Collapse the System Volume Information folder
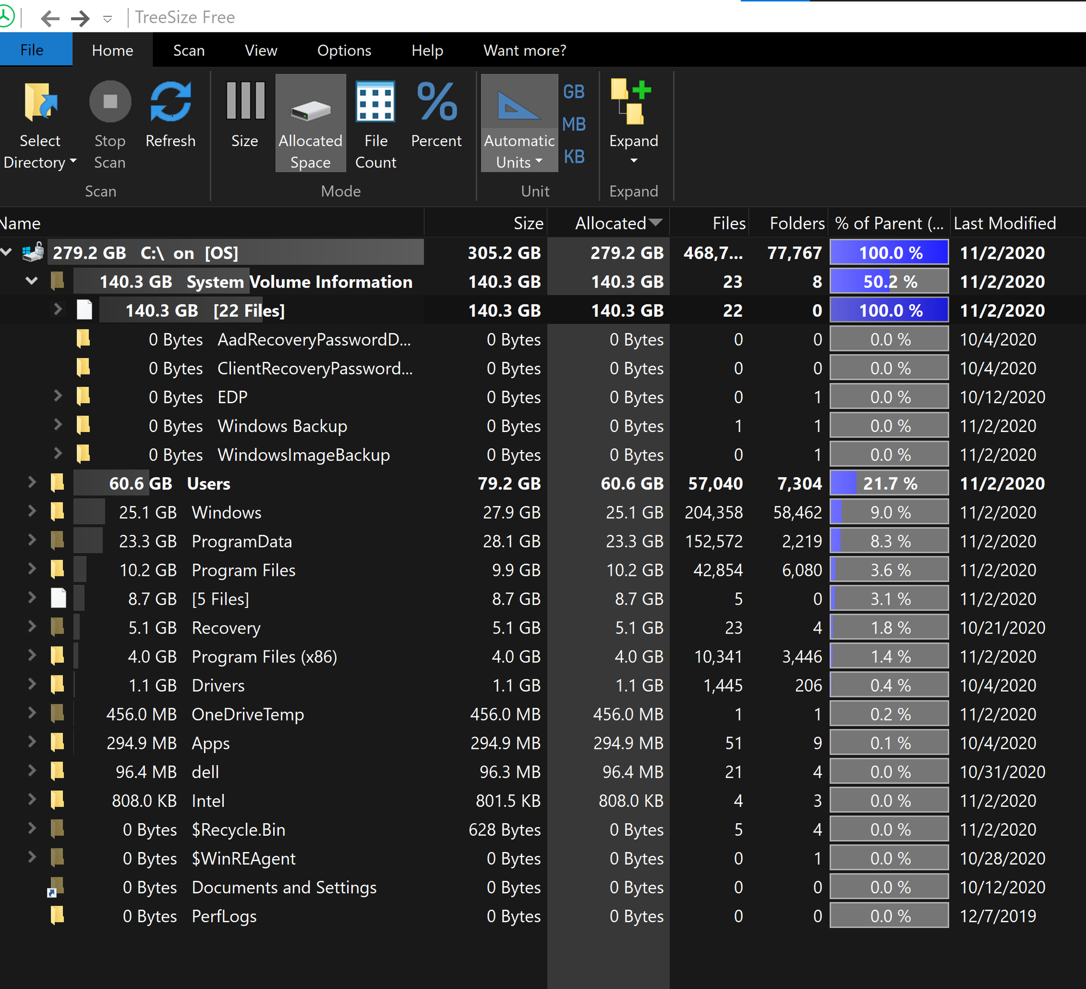This screenshot has width=1086, height=989. pyautogui.click(x=32, y=281)
